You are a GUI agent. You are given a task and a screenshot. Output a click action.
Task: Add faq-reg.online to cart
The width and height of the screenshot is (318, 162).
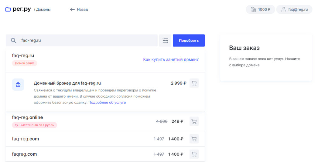194,121
